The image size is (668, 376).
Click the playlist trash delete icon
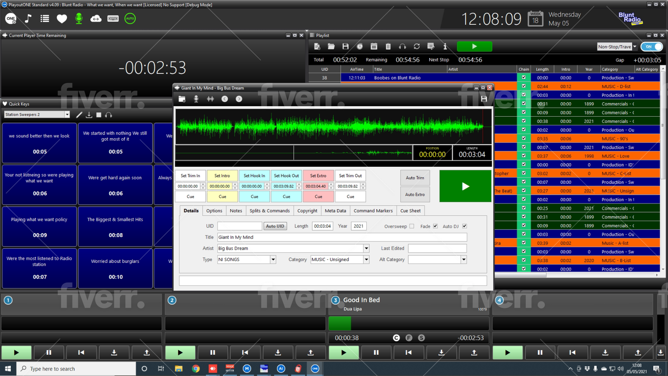click(388, 46)
